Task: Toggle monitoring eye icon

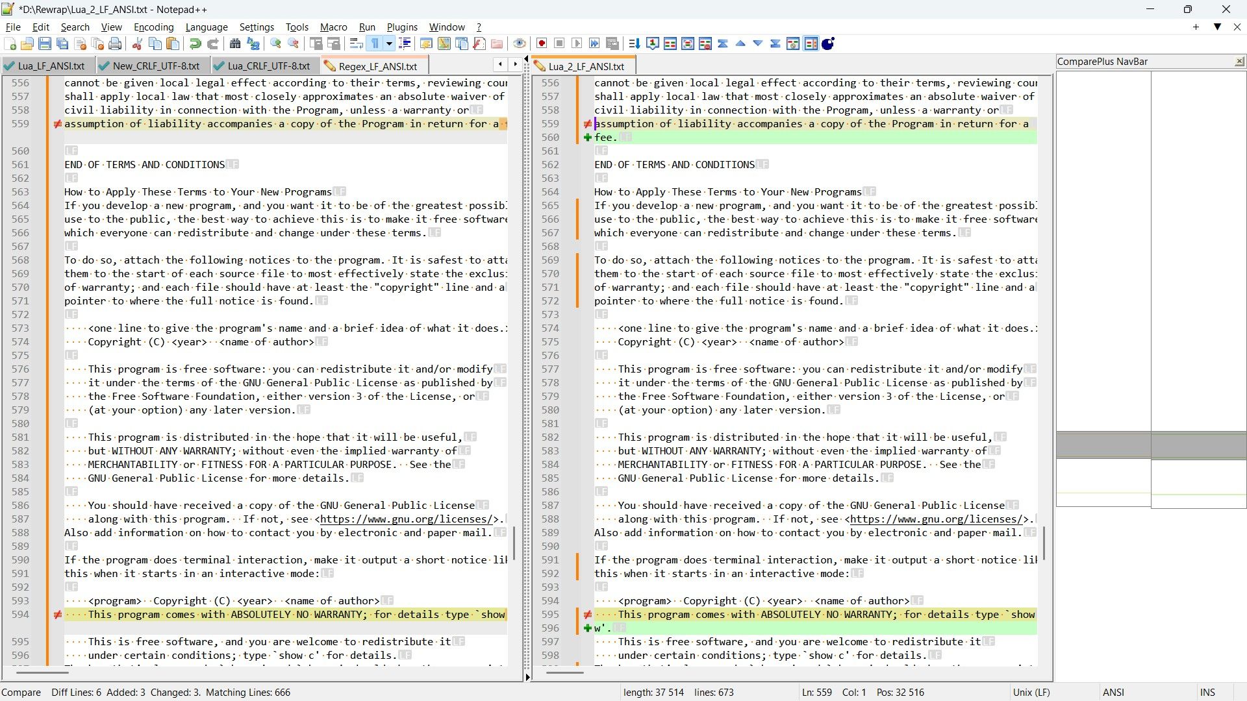Action: (x=520, y=43)
